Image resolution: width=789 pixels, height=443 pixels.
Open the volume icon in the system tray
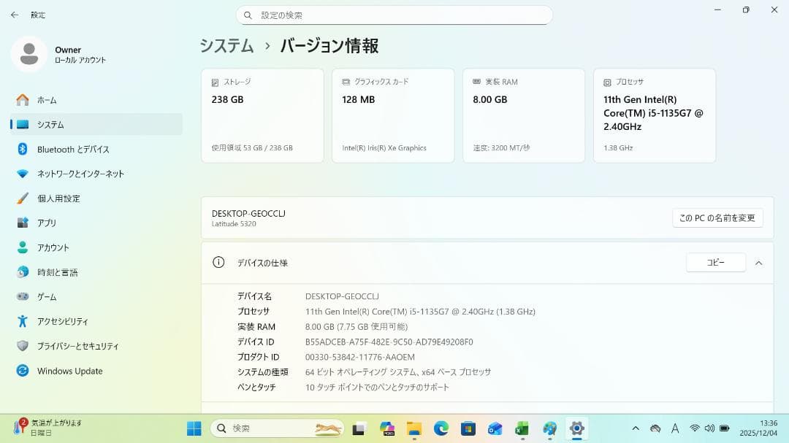coord(709,428)
